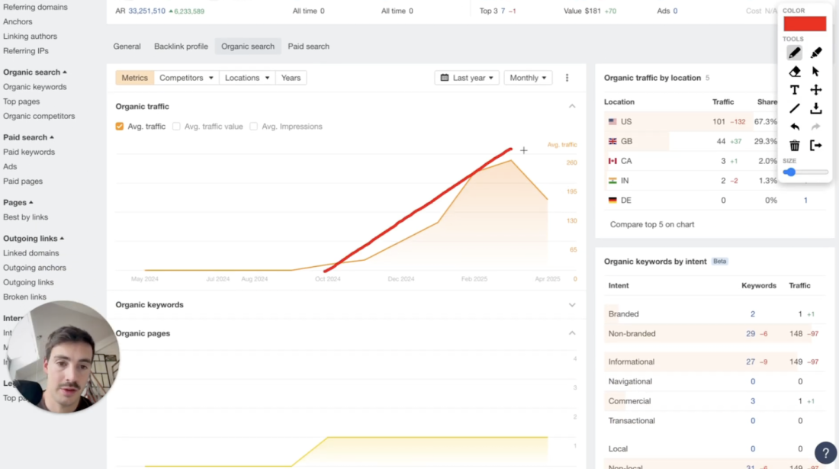The height and width of the screenshot is (469, 839).
Task: Enable the Avg. traffic value checkbox
Action: 176,127
